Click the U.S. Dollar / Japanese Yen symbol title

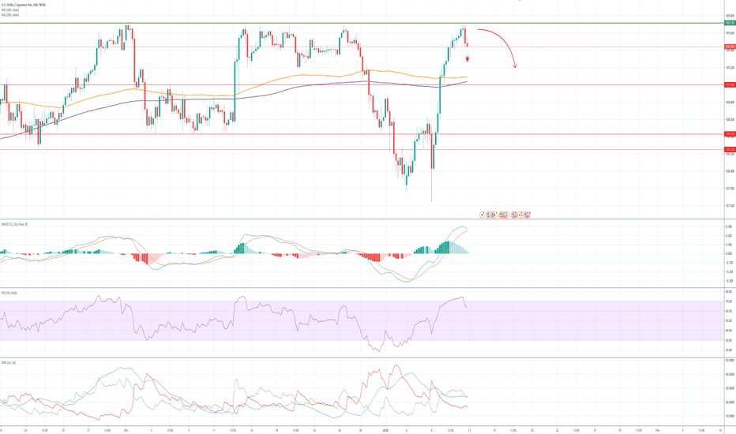24,4
